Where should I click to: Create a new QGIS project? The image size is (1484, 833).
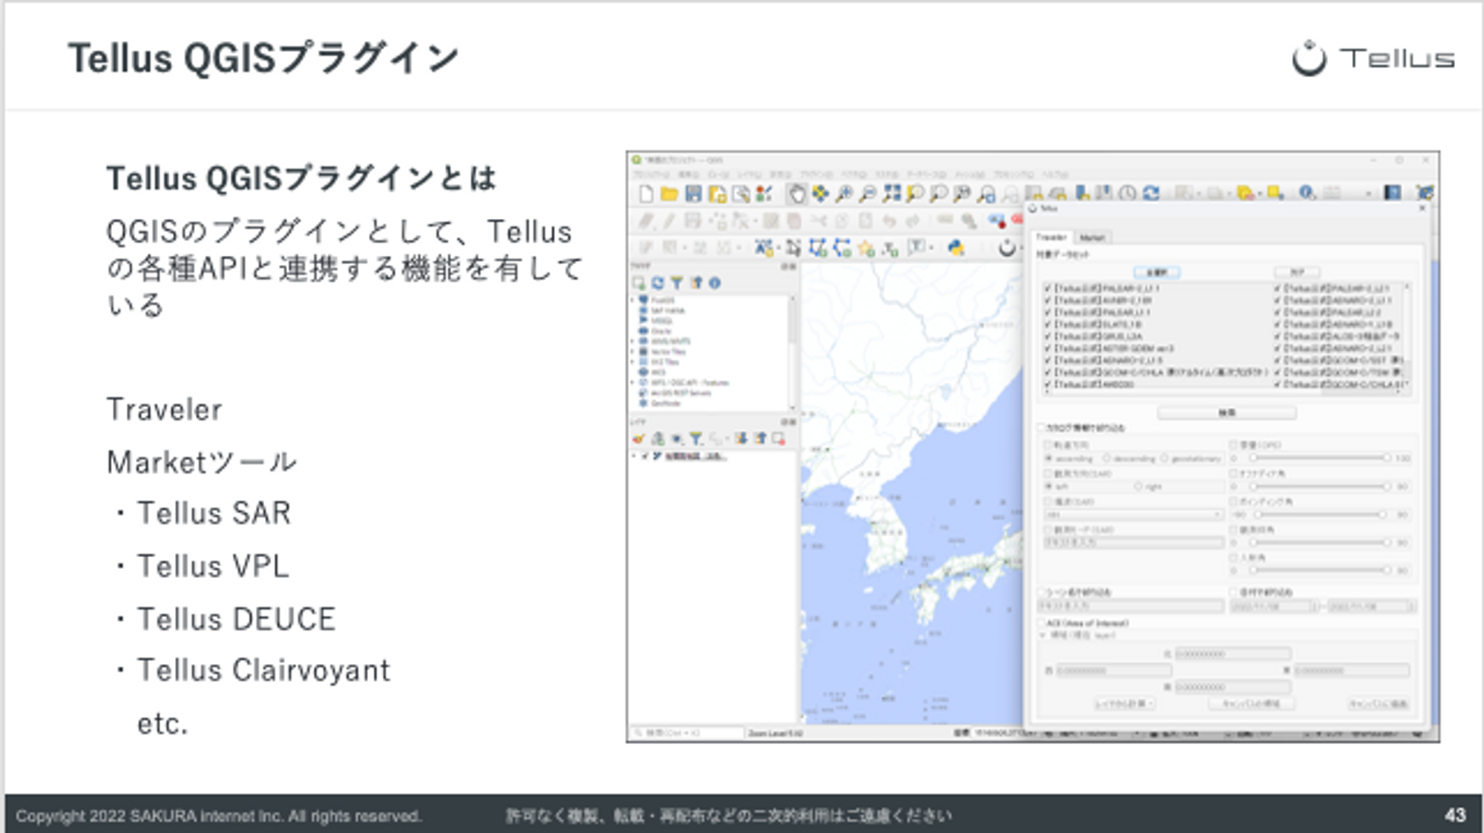point(646,194)
